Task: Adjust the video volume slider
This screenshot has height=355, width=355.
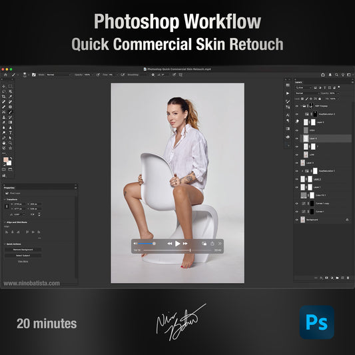Action: click(147, 244)
